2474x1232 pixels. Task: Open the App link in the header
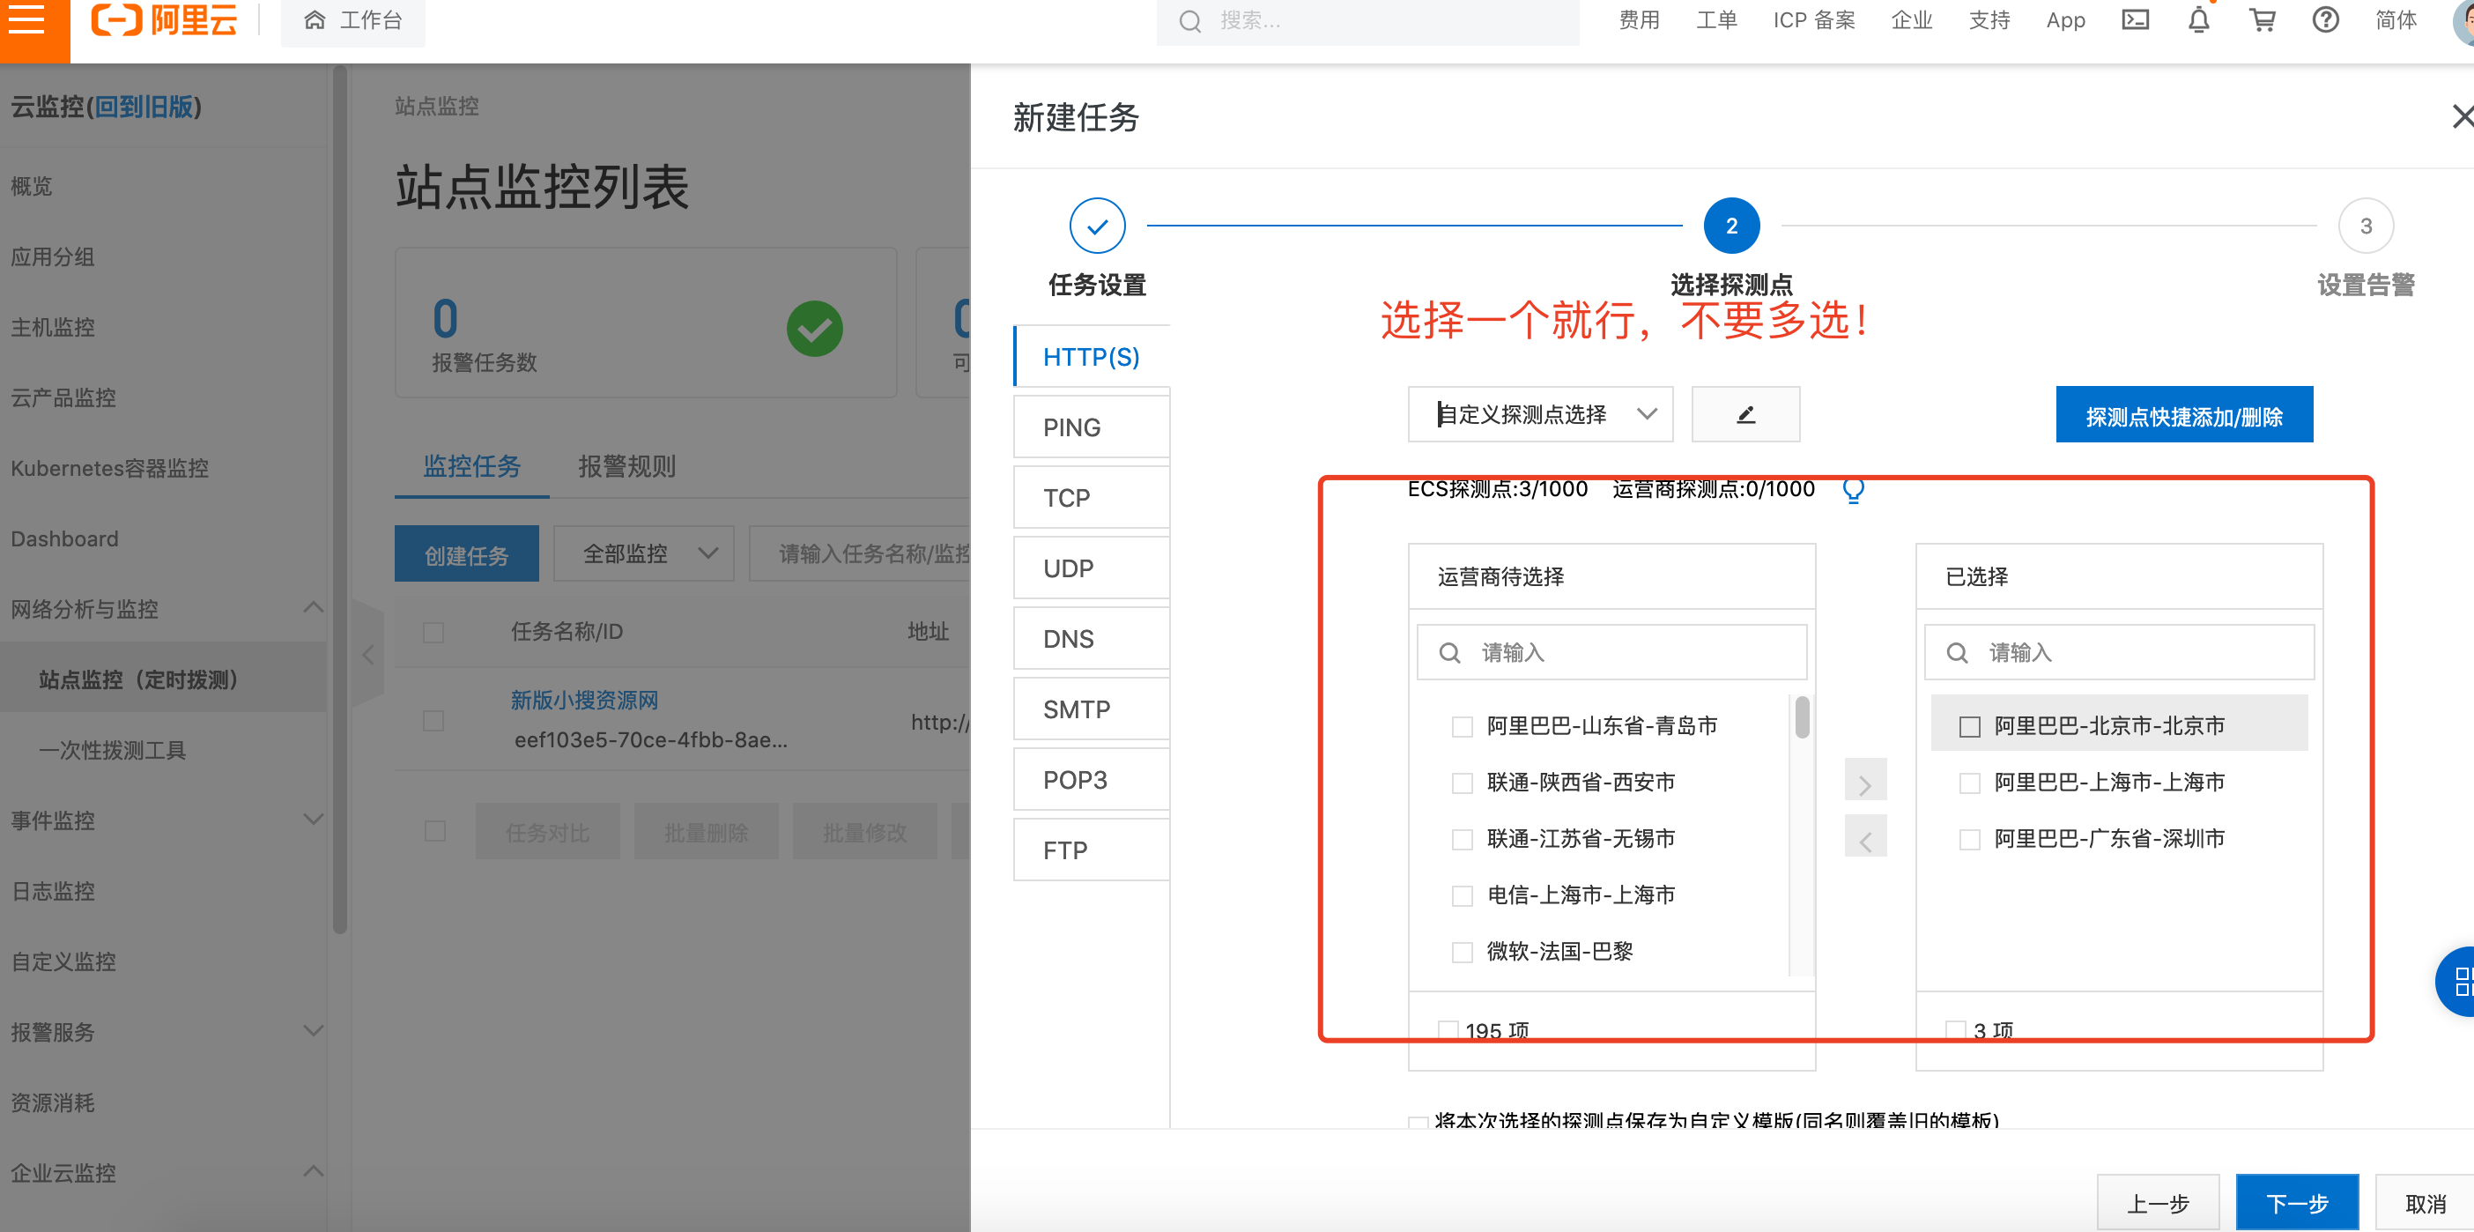tap(2065, 20)
